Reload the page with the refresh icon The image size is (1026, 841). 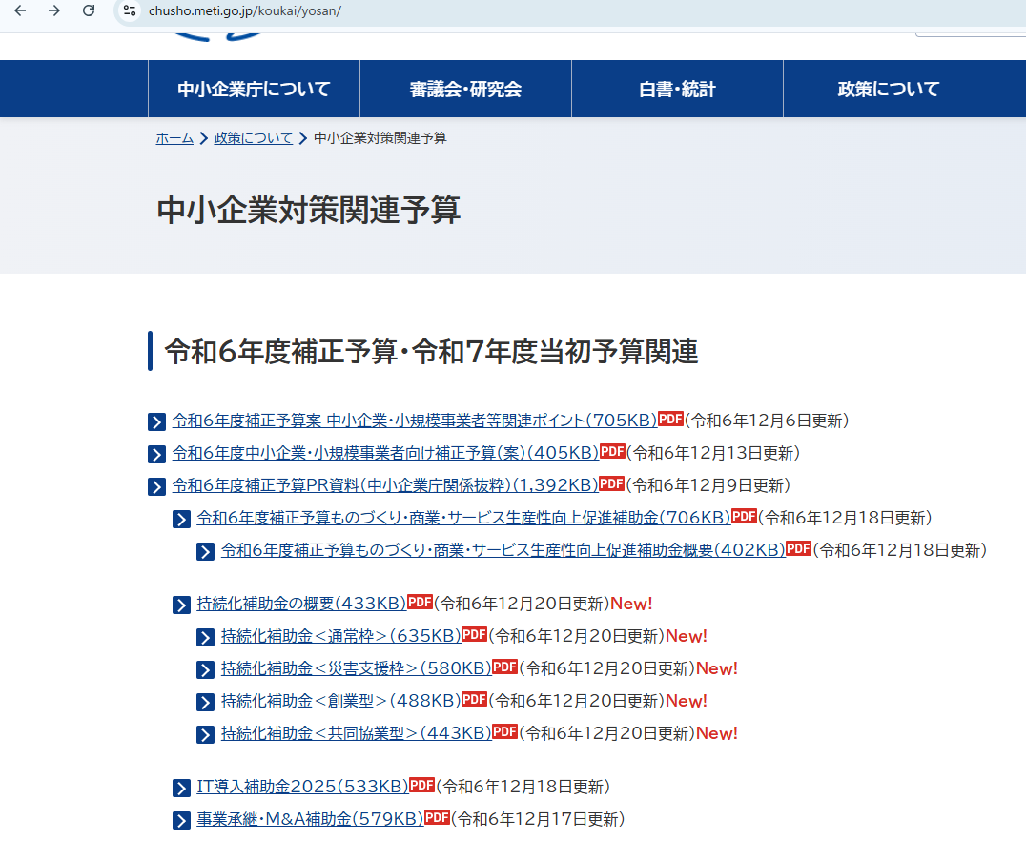[89, 10]
